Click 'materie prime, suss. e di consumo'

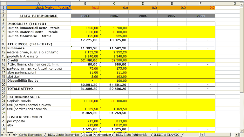click(33, 52)
